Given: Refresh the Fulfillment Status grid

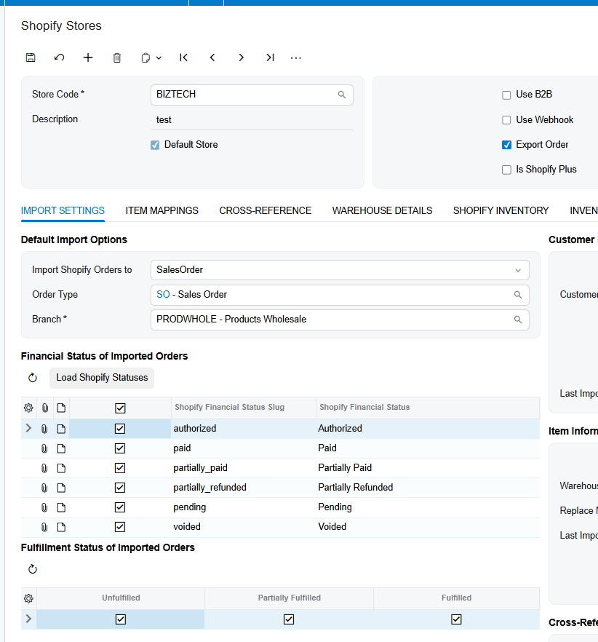Looking at the screenshot, I should click(33, 569).
